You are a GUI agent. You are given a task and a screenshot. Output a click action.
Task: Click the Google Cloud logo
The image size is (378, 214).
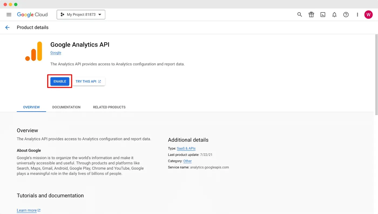tap(32, 15)
